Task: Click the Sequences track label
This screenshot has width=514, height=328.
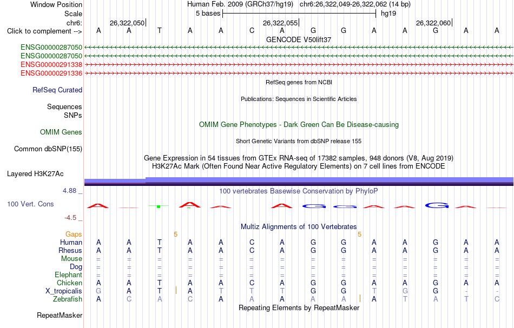Action: [x=64, y=106]
